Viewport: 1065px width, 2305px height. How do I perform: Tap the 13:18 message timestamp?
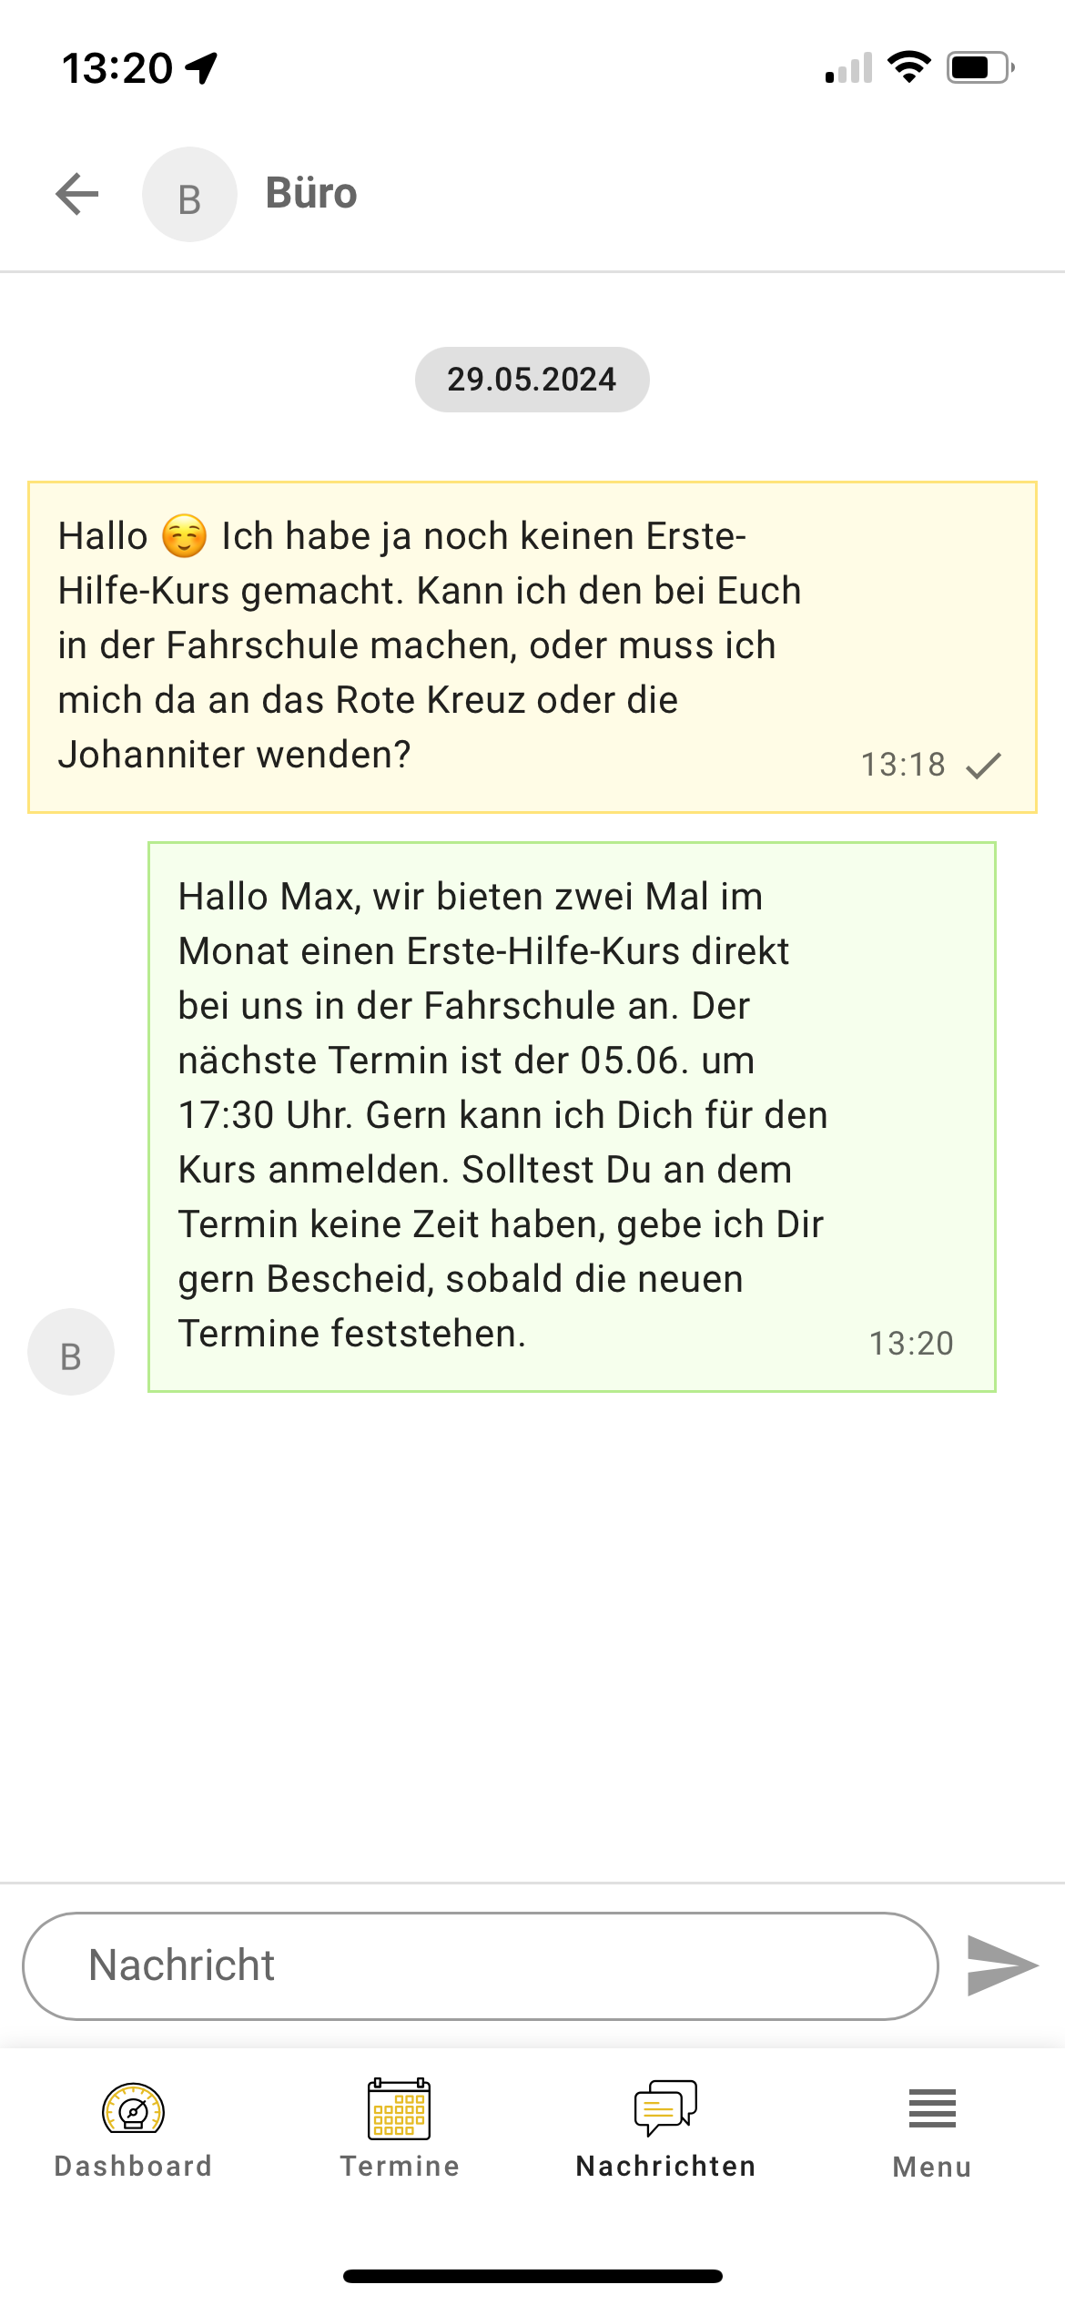pyautogui.click(x=903, y=765)
